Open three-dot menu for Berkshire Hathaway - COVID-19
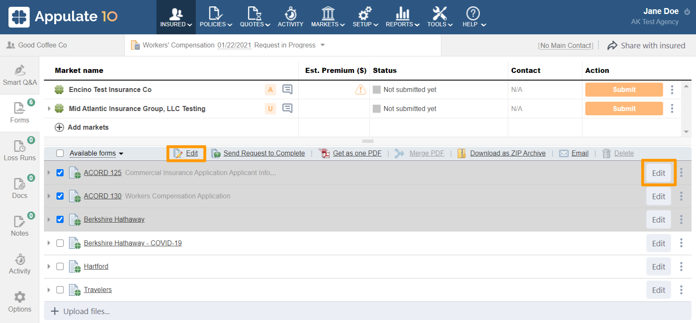696x323 pixels. pyautogui.click(x=681, y=243)
